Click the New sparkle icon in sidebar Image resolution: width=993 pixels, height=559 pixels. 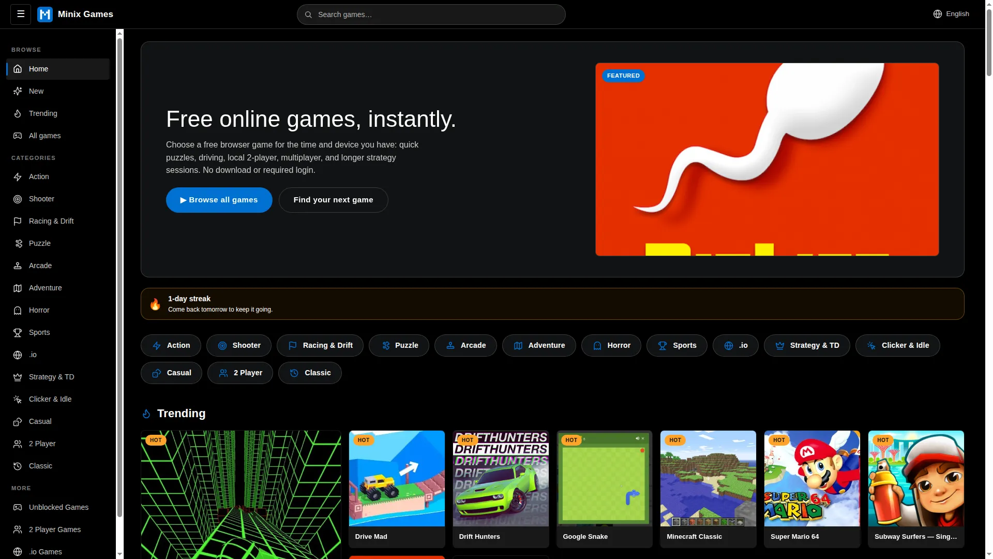point(18,91)
